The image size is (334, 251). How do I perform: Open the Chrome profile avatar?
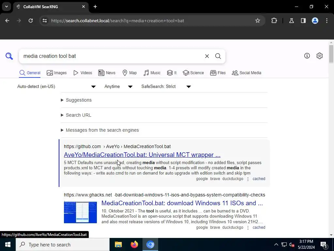[x=315, y=21]
